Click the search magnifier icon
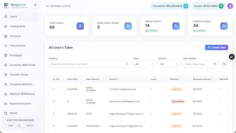Screen dimensions: 236x133 click(x=127, y=64)
